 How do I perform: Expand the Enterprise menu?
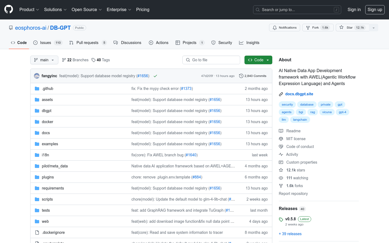coord(119,10)
